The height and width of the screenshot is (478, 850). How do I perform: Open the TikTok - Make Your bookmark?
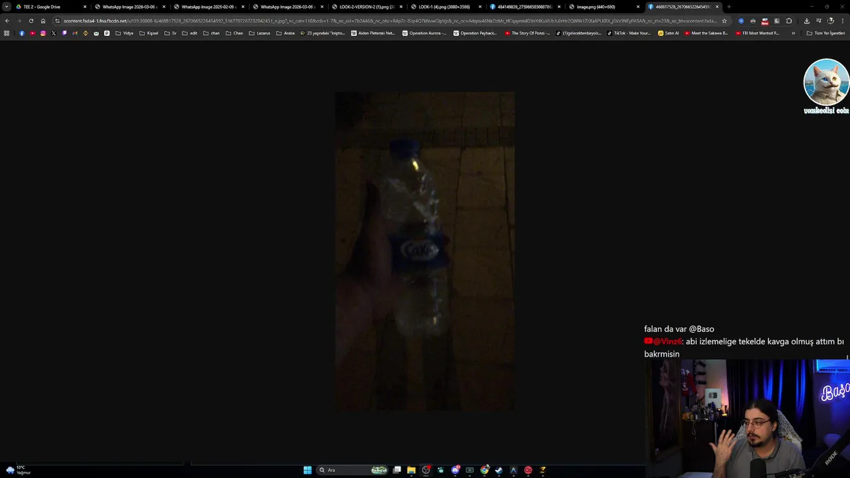(x=630, y=33)
